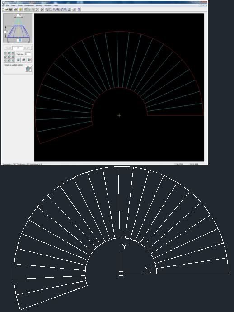
Task: Click the blue question-mark Help icon
Action: coord(79,9)
